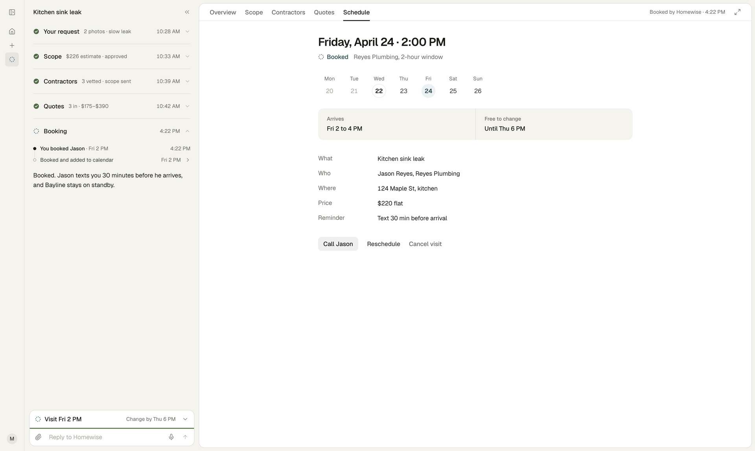Expand panel using the top-right expand arrows icon
This screenshot has width=755, height=451.
tap(737, 12)
